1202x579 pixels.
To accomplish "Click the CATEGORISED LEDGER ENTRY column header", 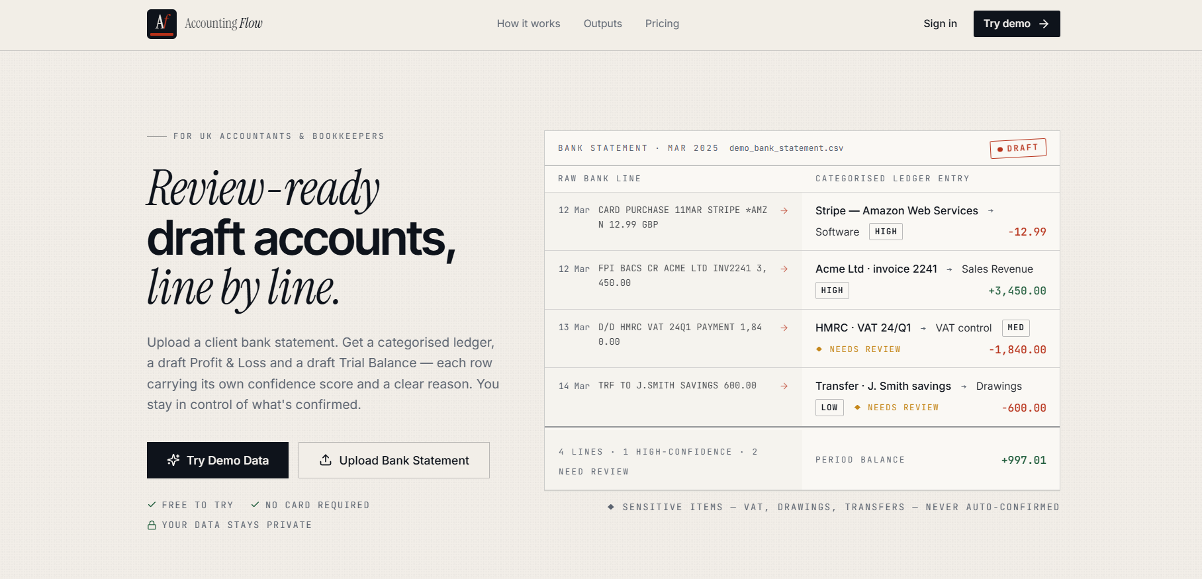I will tap(892, 179).
